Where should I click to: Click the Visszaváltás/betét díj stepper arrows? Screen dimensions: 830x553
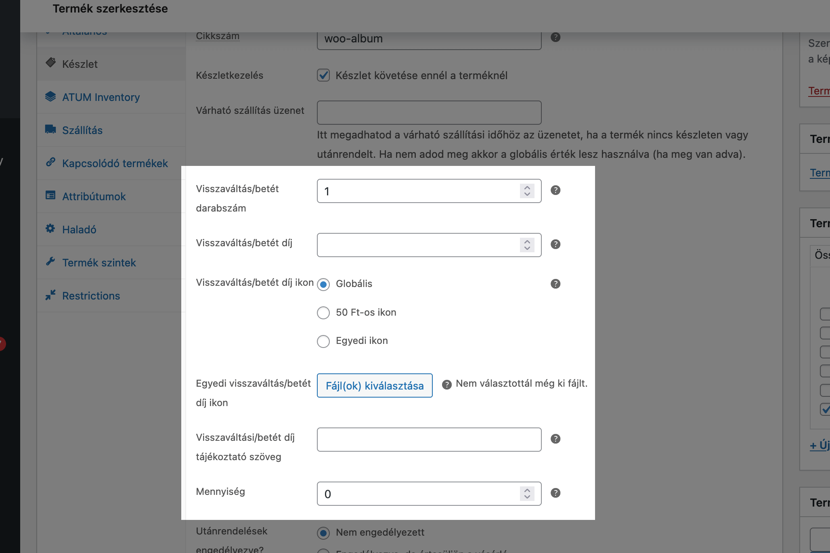click(527, 245)
